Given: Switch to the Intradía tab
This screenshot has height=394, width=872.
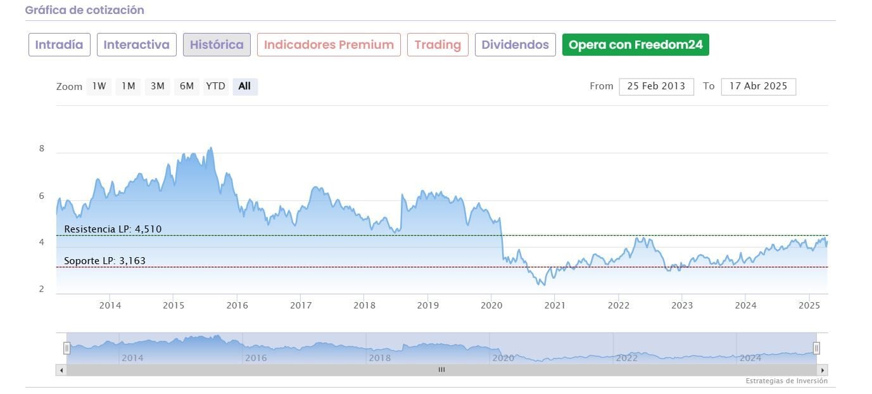Looking at the screenshot, I should point(60,45).
